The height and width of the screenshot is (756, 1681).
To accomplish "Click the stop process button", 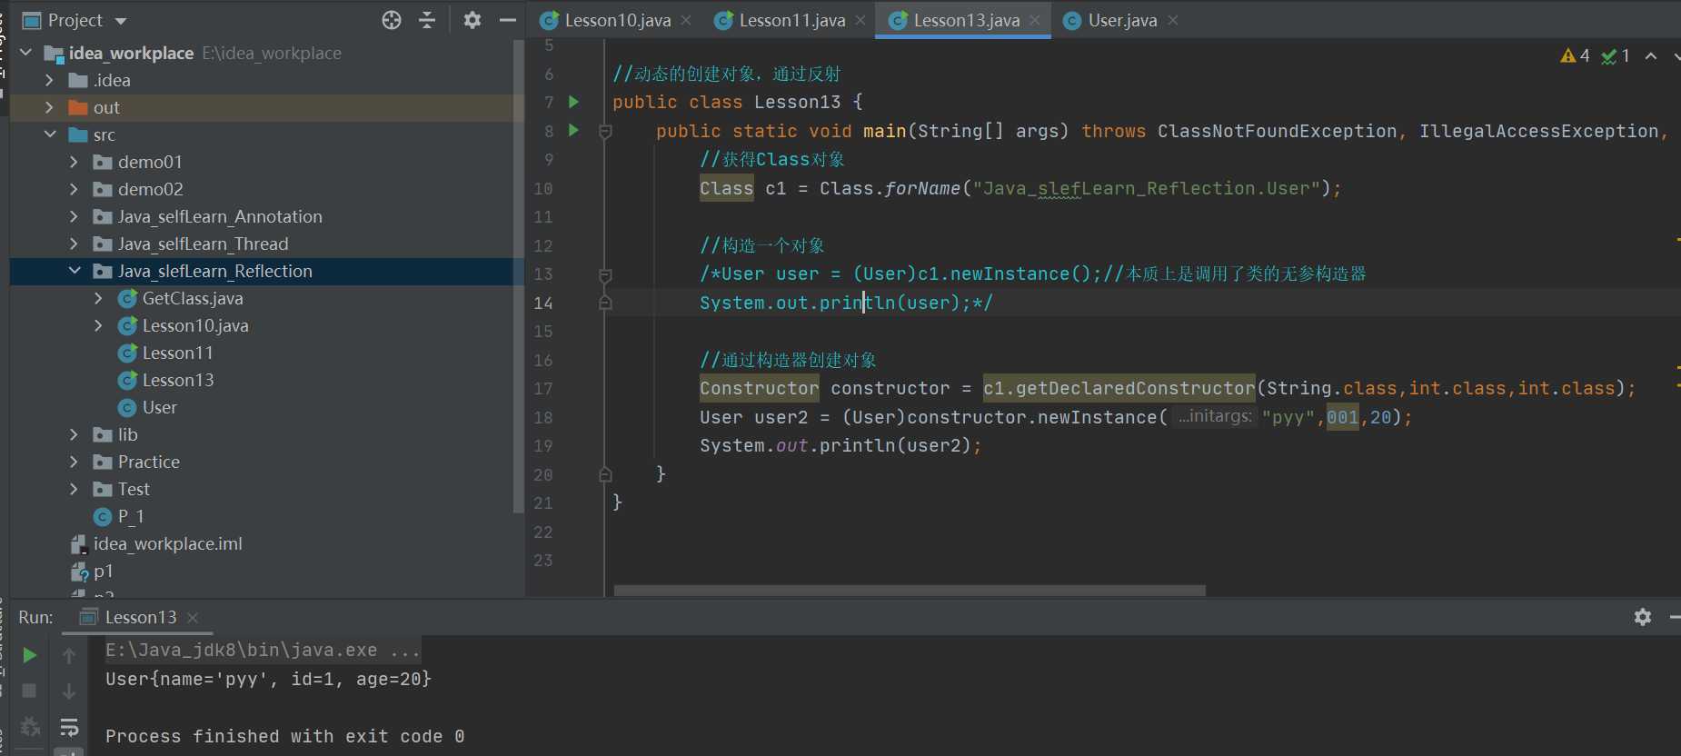I will (29, 691).
